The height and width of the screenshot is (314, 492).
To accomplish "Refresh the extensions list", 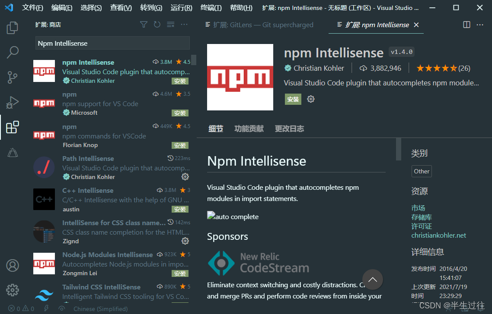I will pos(157,25).
